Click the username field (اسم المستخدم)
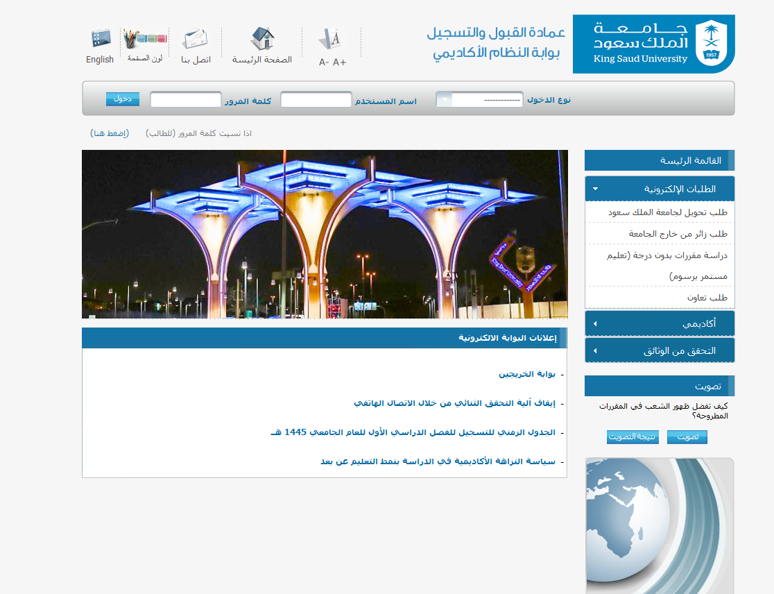Image resolution: width=774 pixels, height=594 pixels. click(x=316, y=100)
